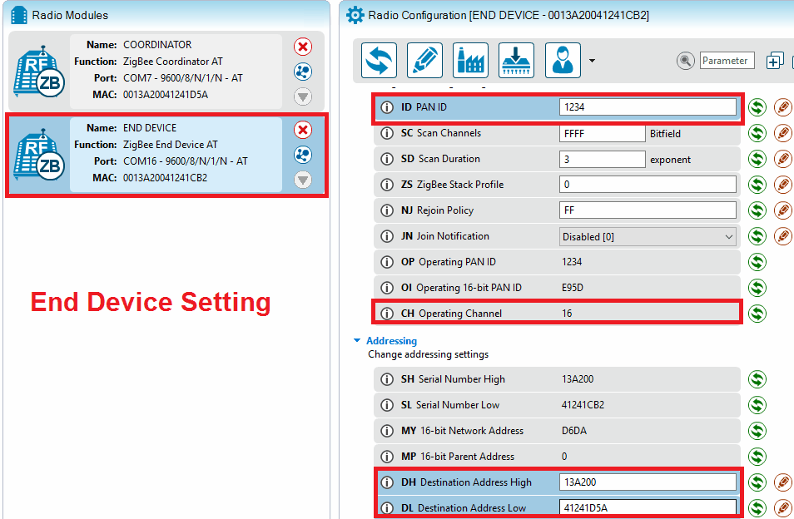This screenshot has height=519, width=794.
Task: Refresh the Operating Channel value
Action: click(757, 314)
